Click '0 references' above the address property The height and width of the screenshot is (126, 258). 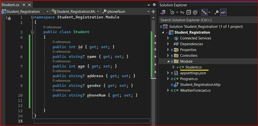62,71
